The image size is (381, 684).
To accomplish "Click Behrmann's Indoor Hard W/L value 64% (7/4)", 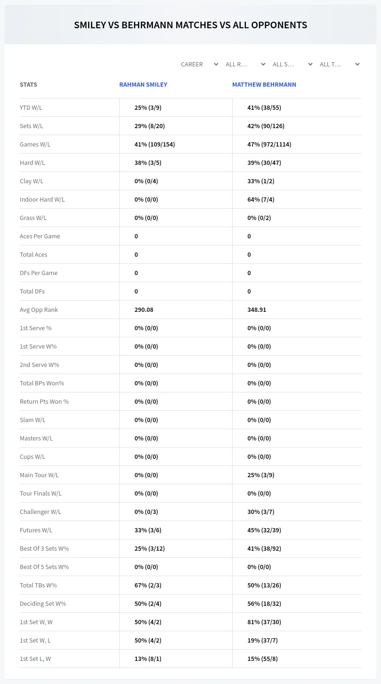I will (x=261, y=199).
